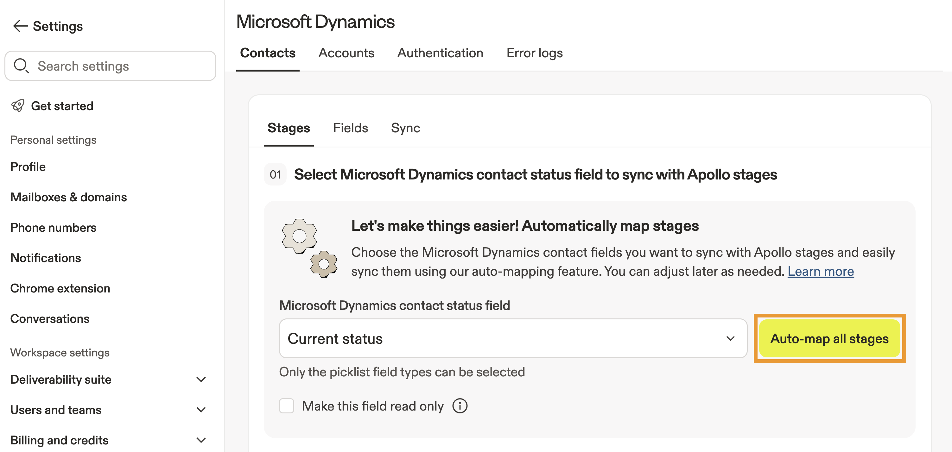This screenshot has width=952, height=452.
Task: Expand Billing and credits section
Action: [x=201, y=440]
